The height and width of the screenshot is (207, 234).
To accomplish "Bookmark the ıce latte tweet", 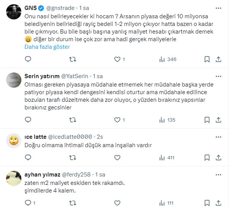I will 207,157.
